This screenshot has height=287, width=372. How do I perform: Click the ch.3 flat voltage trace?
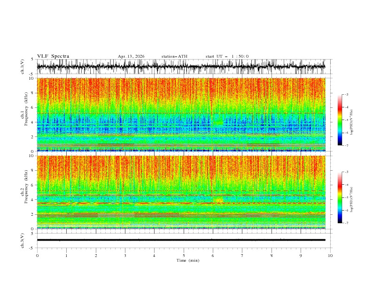point(181,240)
